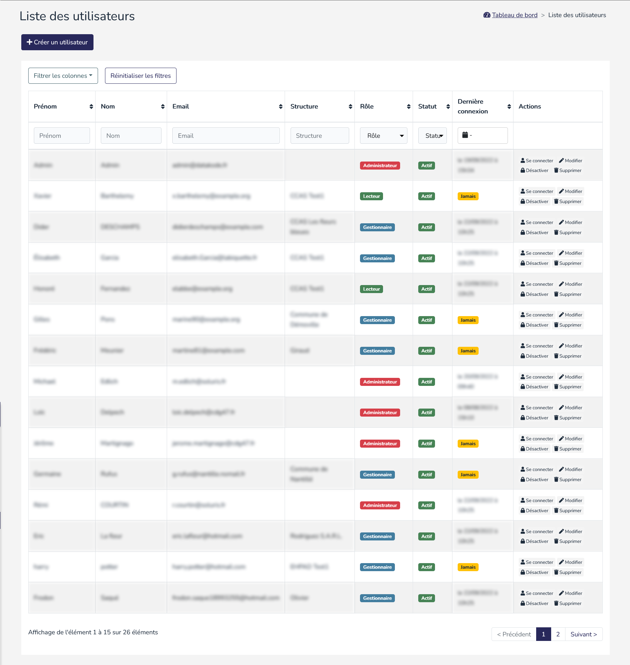Click Suivant to view next page
The image size is (630, 665).
(584, 634)
